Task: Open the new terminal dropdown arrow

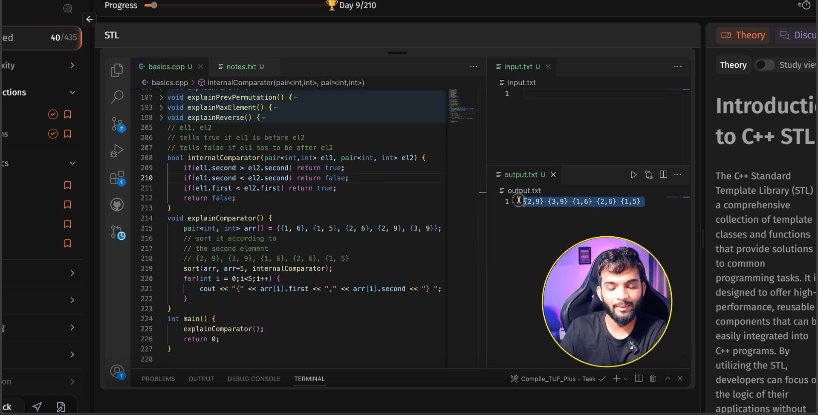Action: 626,379
